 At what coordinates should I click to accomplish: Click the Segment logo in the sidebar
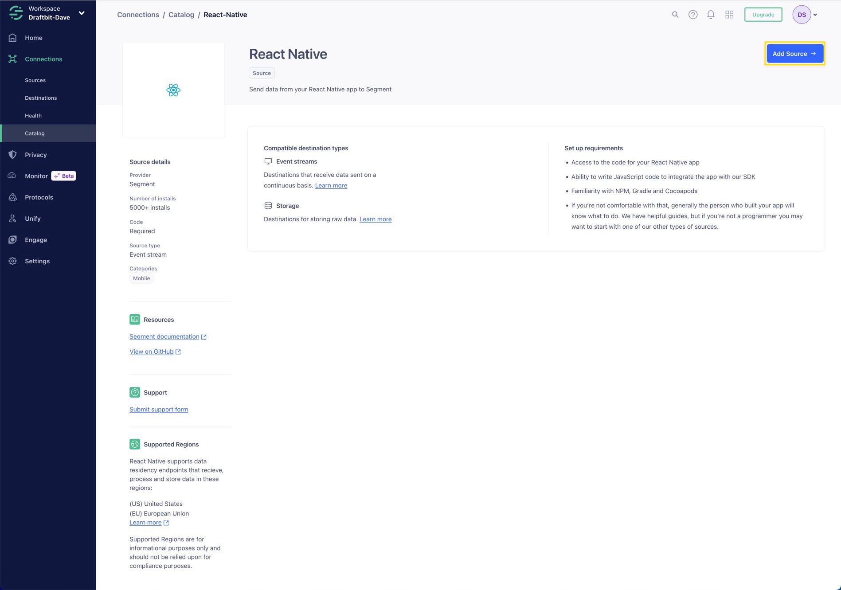coord(16,13)
